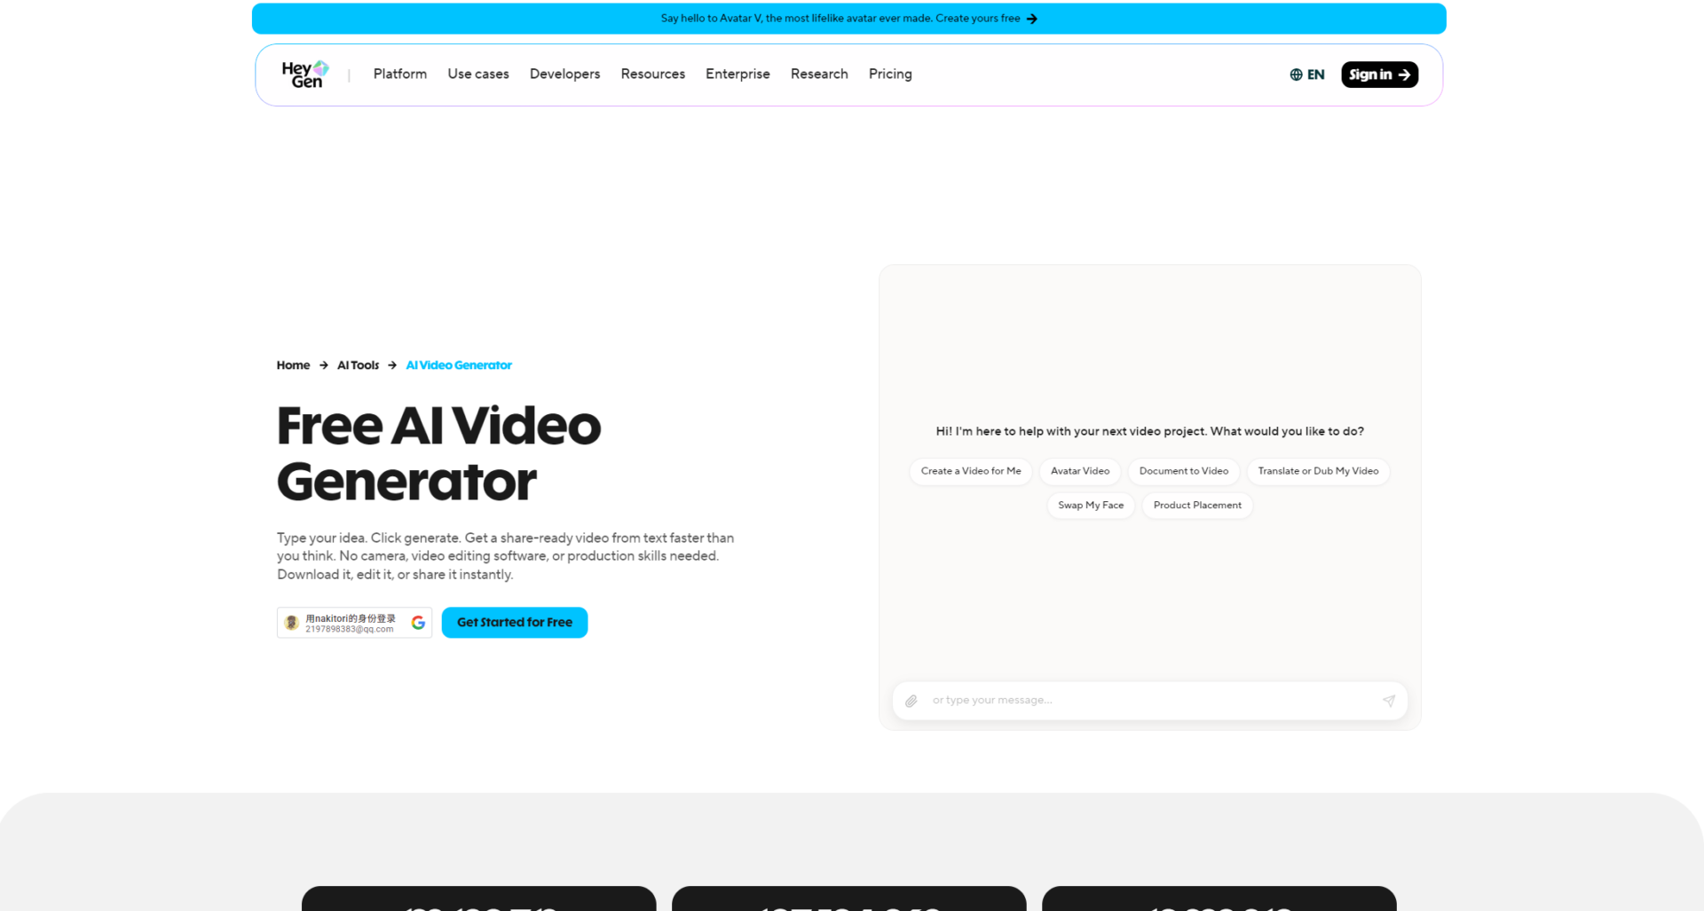
Task: Go to Home breadcrumb link
Action: tap(293, 365)
